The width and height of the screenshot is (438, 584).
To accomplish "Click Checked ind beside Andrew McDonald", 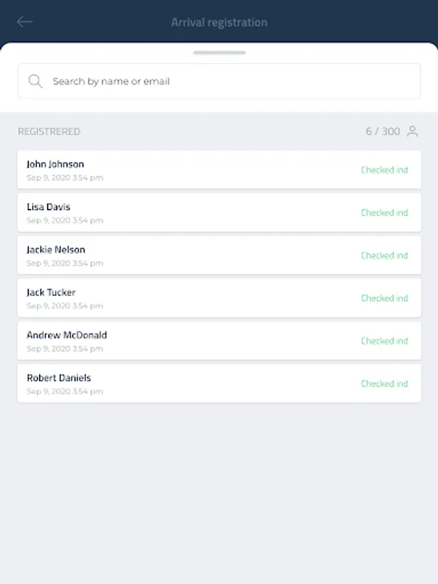I will [384, 341].
